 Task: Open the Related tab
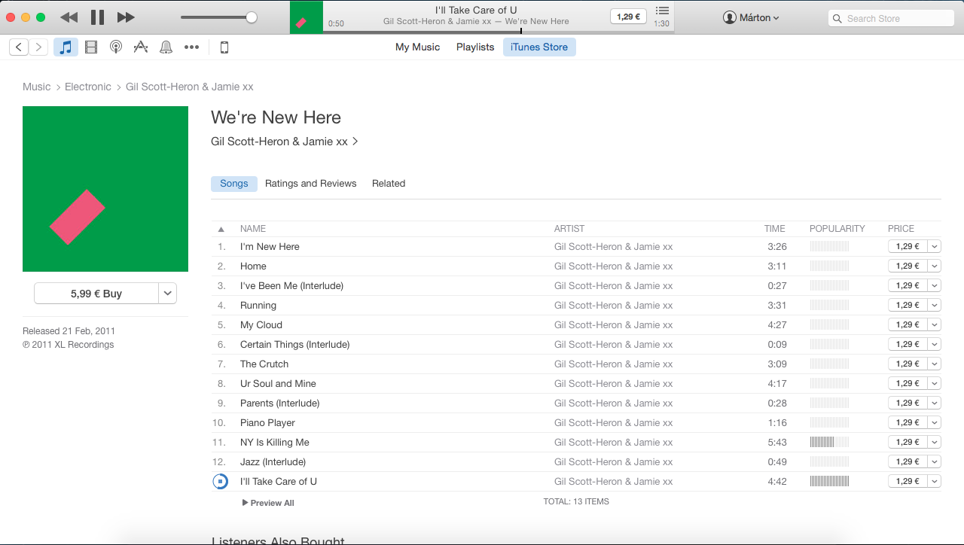(389, 184)
